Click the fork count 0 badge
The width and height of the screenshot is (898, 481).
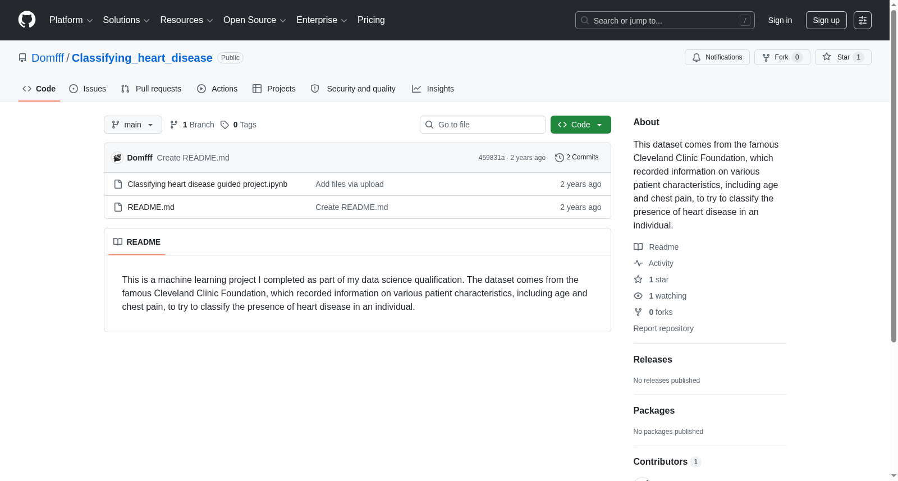797,57
